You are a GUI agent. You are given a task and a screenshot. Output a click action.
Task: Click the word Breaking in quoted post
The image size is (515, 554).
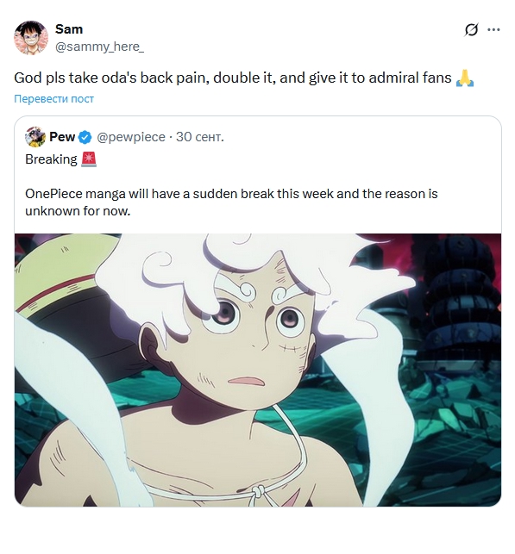51,159
